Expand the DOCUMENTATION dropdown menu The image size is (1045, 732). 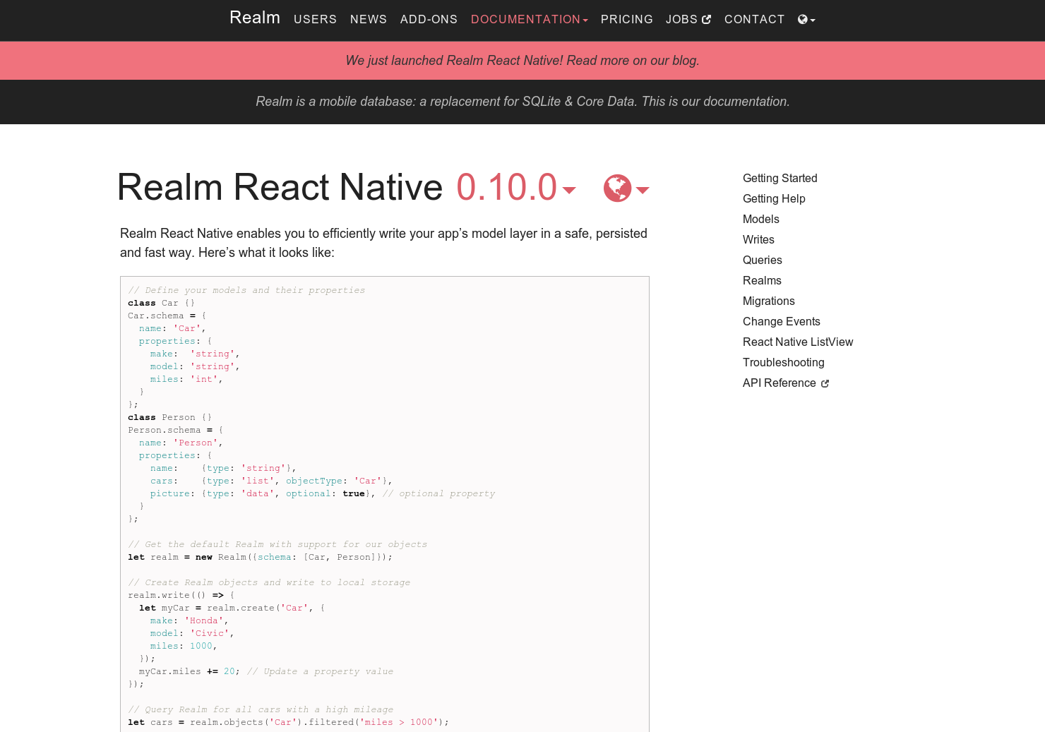[529, 20]
